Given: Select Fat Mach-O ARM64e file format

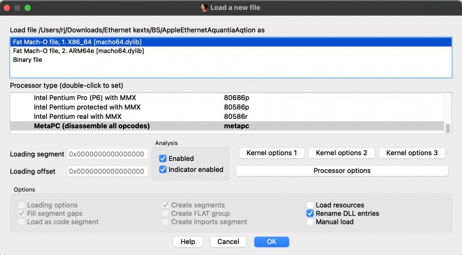Looking at the screenshot, I should [x=231, y=51].
